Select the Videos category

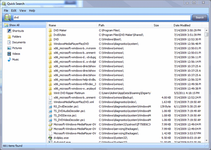(x=16, y=54)
